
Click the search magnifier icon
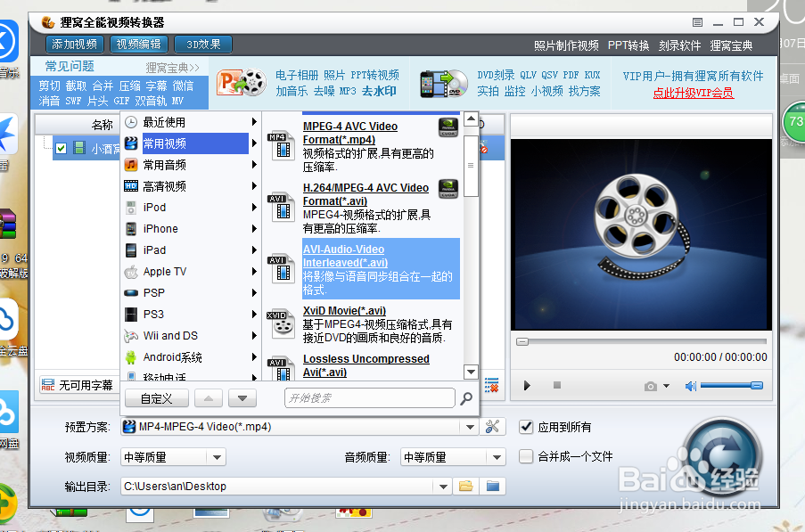tap(466, 398)
